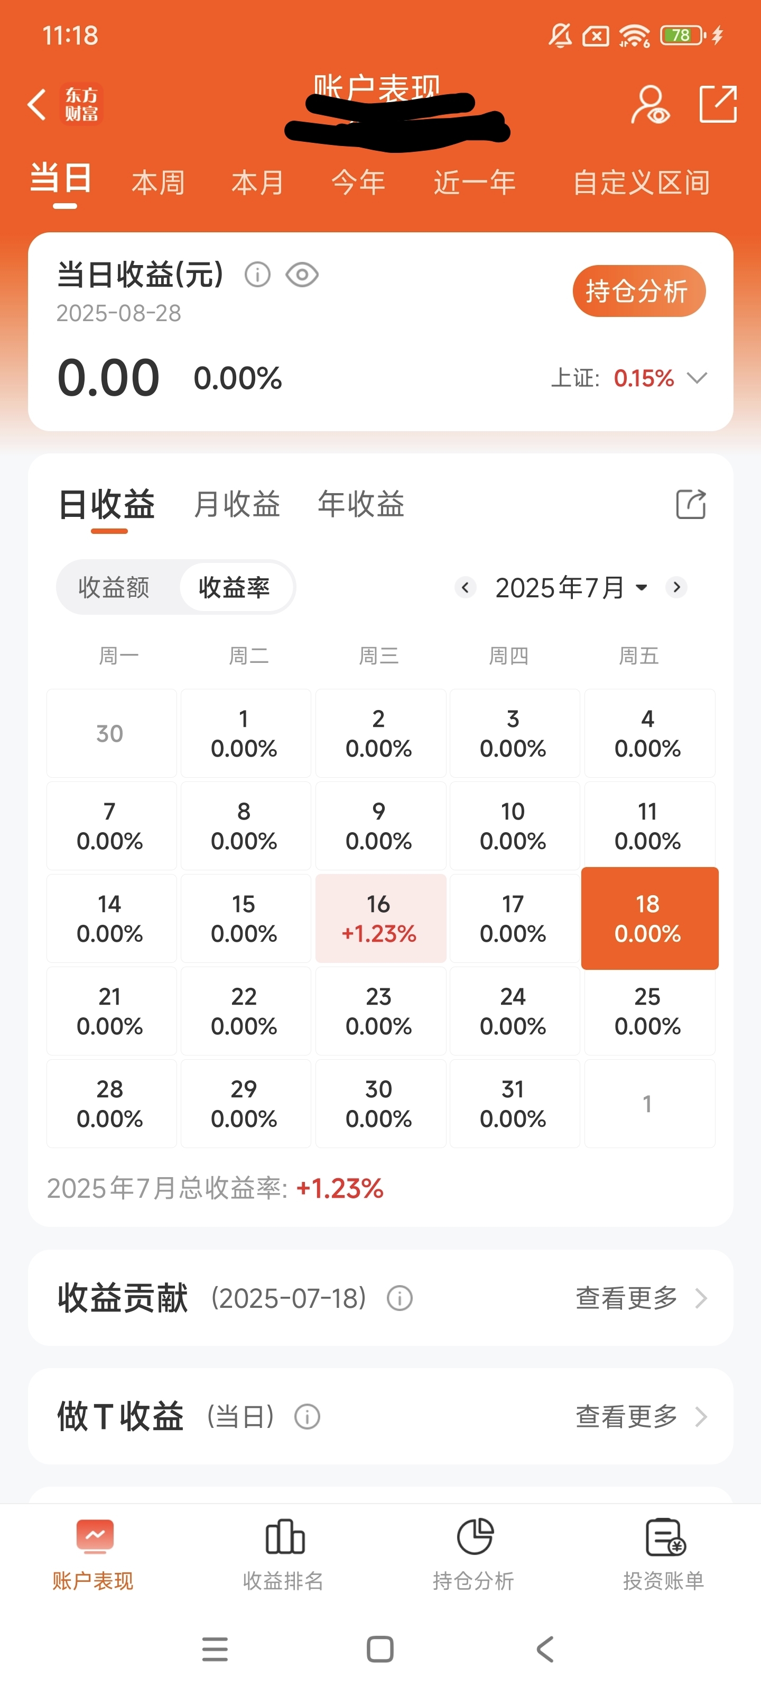Viewport: 761px width, 1693px height.
Task: Switch to the 月收益 tab
Action: click(x=237, y=504)
